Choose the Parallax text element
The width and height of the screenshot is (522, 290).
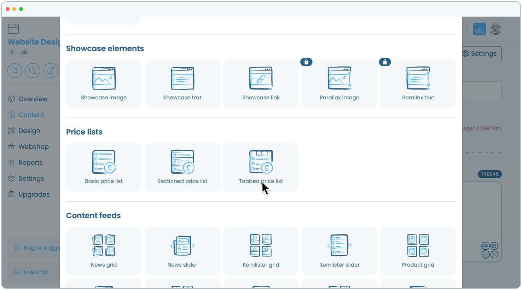[x=418, y=83]
